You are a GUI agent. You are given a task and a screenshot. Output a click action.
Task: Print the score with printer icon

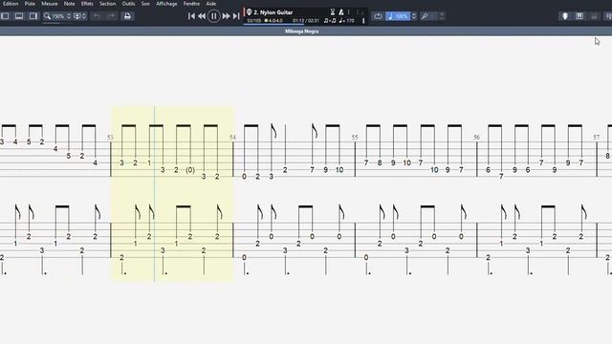click(127, 16)
